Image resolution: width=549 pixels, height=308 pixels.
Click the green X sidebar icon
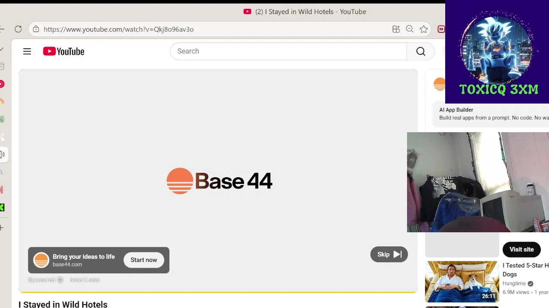click(2, 207)
